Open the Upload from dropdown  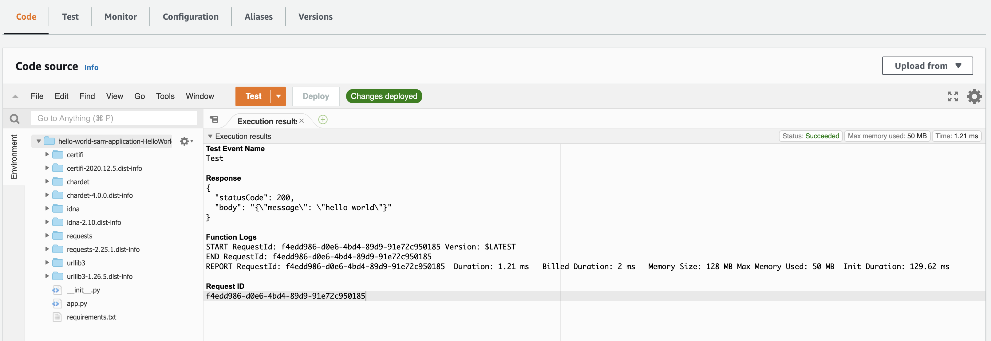(927, 66)
